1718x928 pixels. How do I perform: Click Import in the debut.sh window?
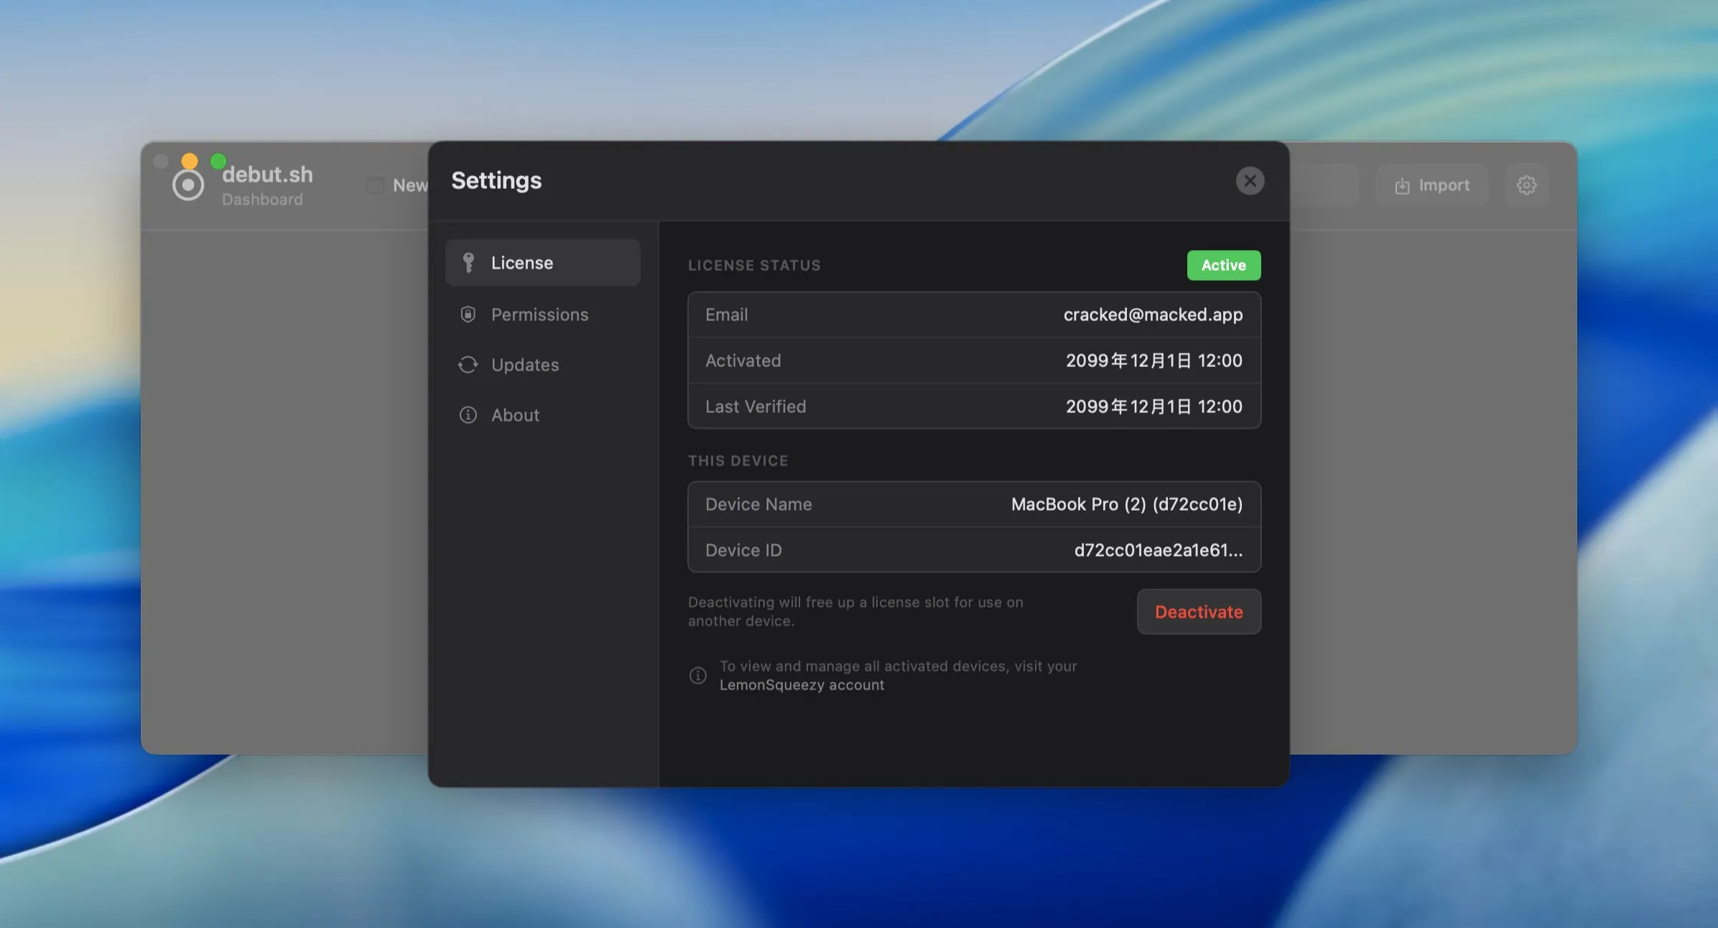click(x=1432, y=185)
